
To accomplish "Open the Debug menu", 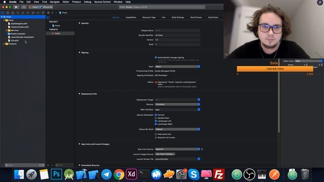I will tap(88, 2).
